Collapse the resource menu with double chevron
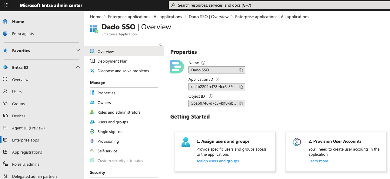390x179 pixels. [x=161, y=45]
